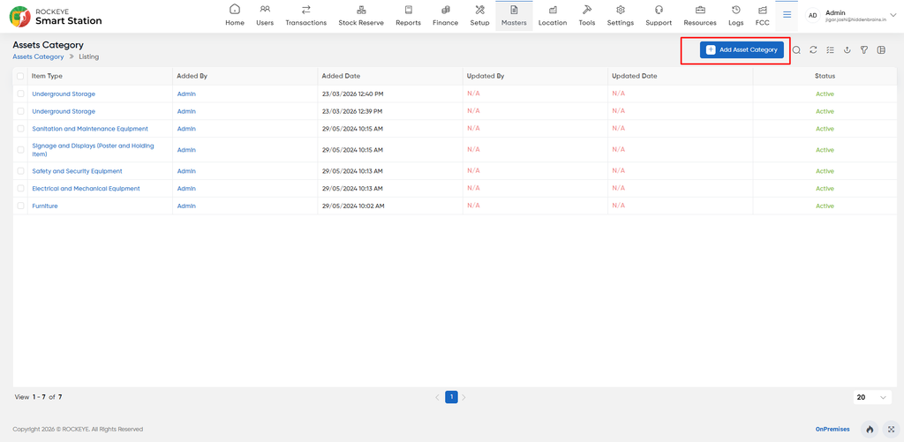Check the Furniture row checkbox
The width and height of the screenshot is (904, 442).
click(21, 206)
